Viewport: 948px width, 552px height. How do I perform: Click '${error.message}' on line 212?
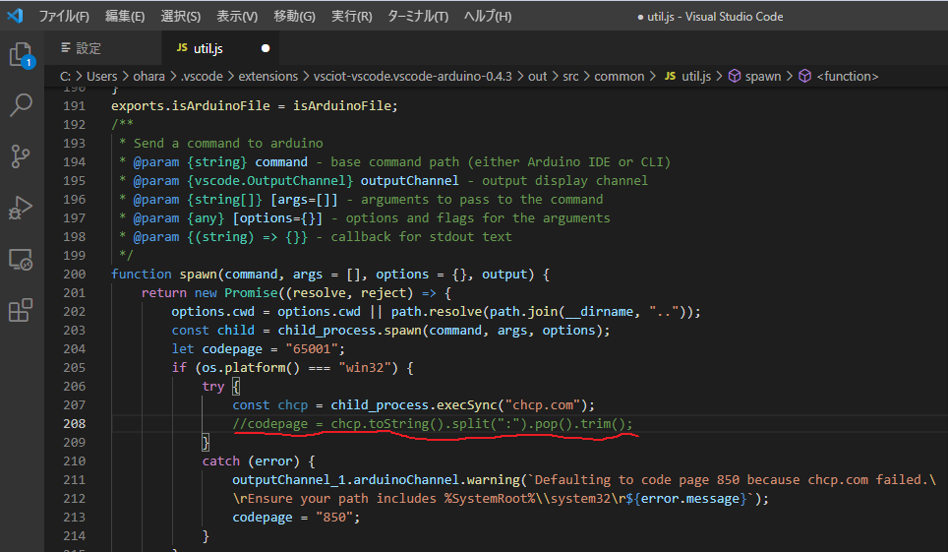[688, 499]
